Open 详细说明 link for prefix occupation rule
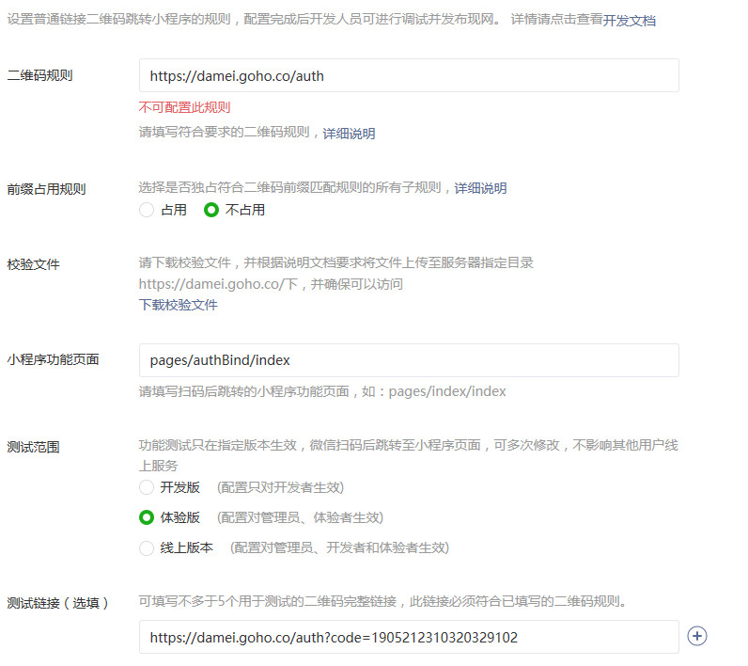The width and height of the screenshot is (748, 666). click(480, 188)
